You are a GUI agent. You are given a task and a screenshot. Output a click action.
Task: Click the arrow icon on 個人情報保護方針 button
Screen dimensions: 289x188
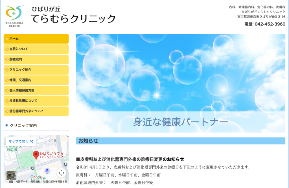pos(7,91)
